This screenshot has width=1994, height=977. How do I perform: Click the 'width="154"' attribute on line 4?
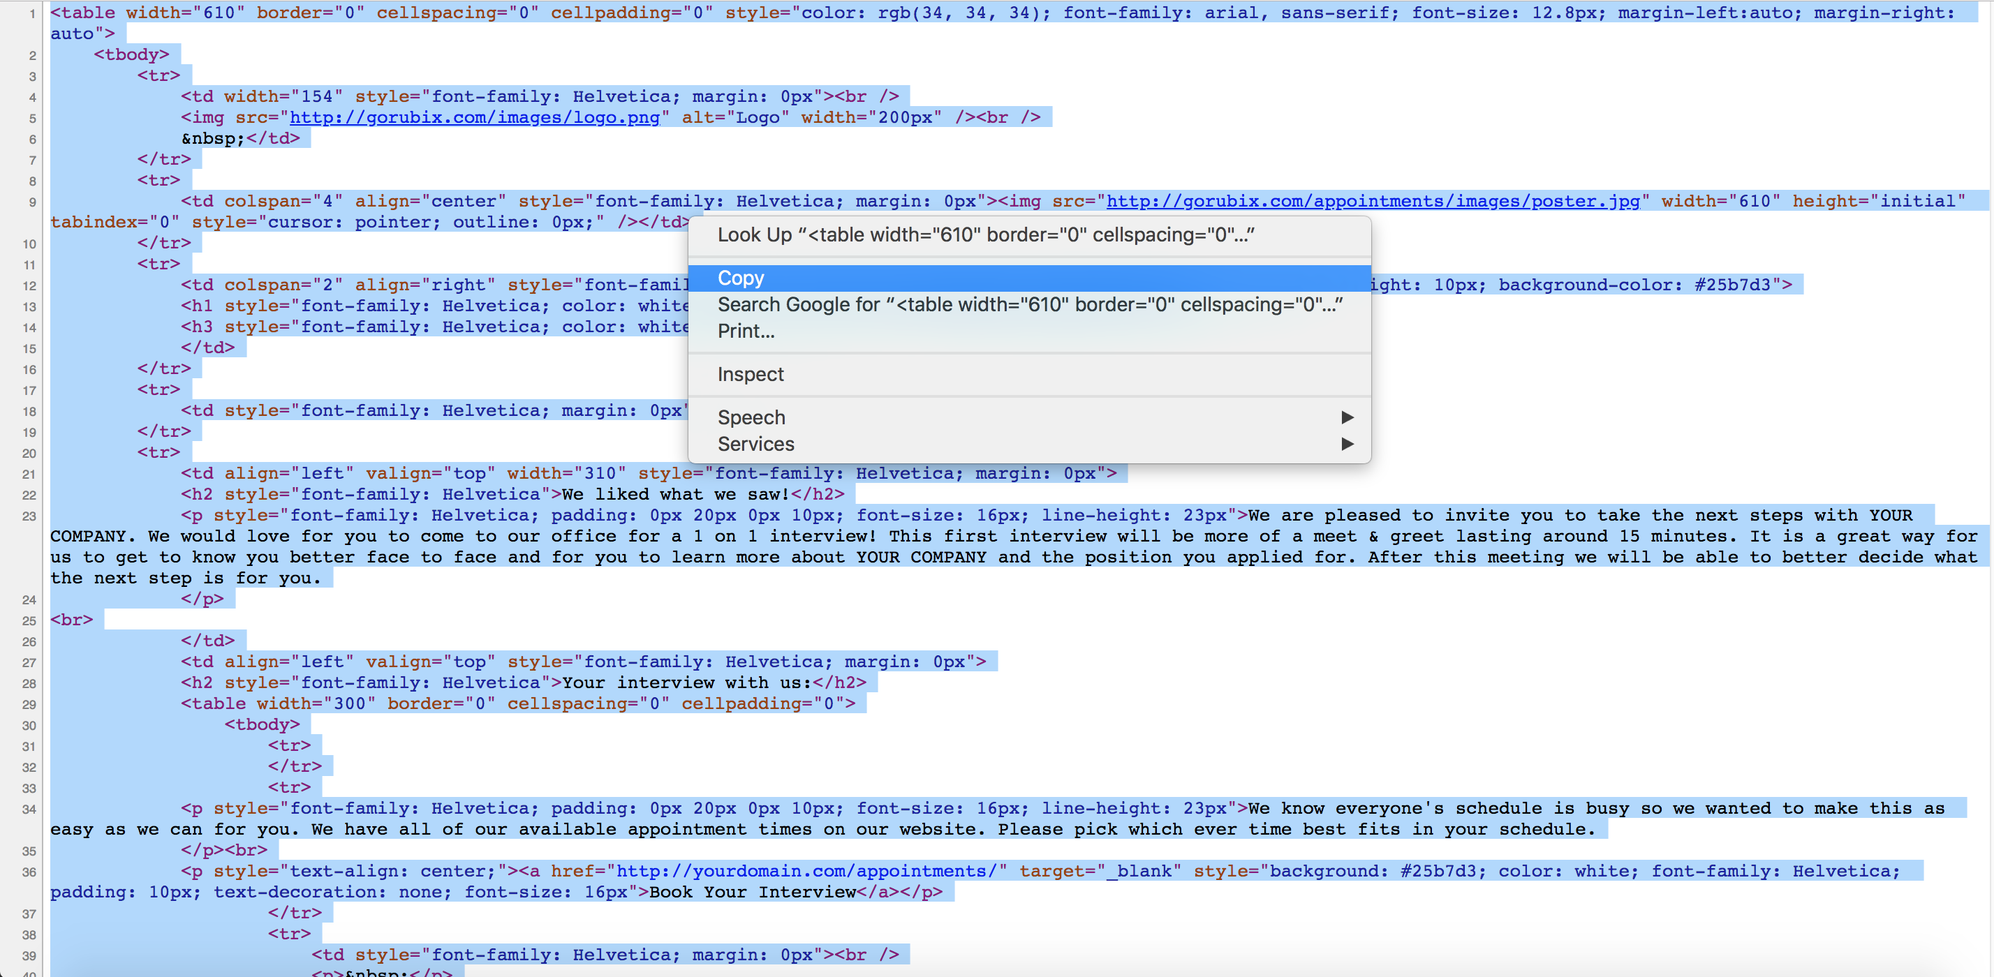(x=283, y=97)
